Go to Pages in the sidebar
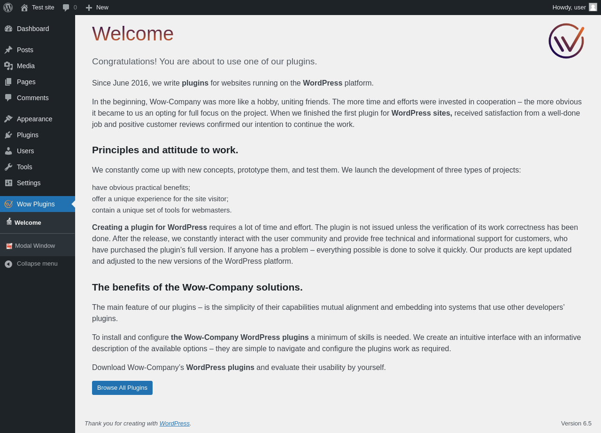This screenshot has height=433, width=601. 26,82
